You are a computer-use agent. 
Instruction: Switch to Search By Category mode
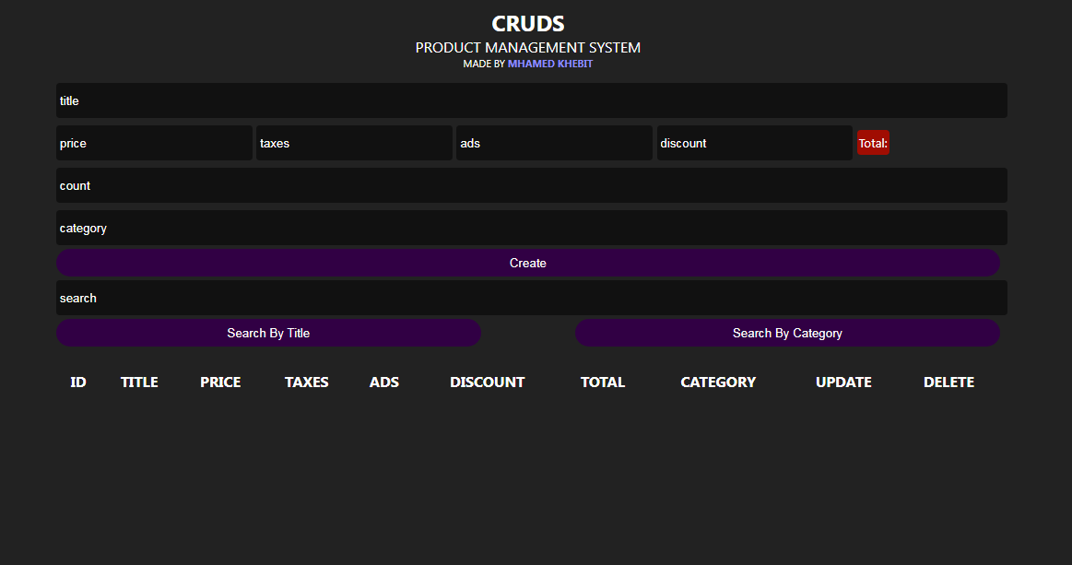coord(787,333)
